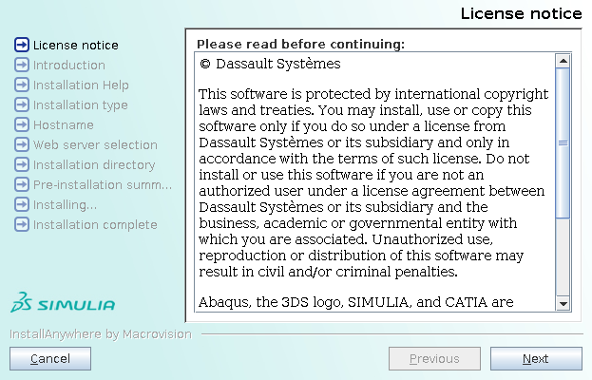Screen dimensions: 592x380
Task: Click the Pre-installation summary arrow icon
Action: [x=22, y=184]
